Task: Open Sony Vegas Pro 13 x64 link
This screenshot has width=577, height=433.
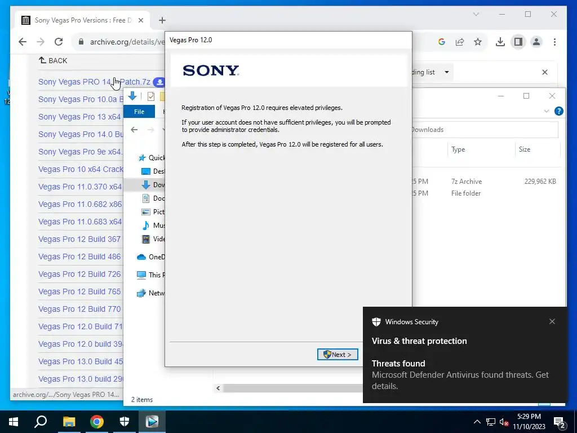Action: point(79,117)
